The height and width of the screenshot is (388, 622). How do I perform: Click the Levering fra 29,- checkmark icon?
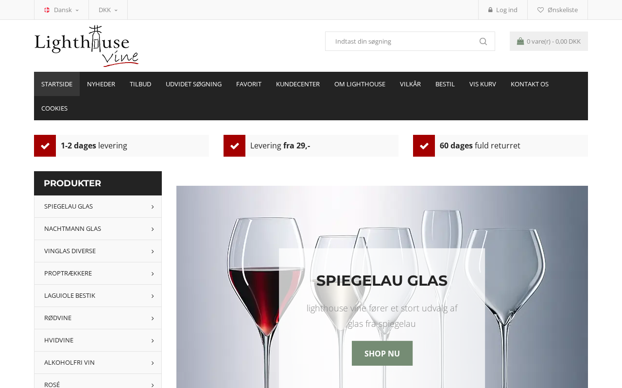[234, 145]
